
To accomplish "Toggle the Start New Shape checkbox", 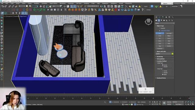I will coord(160,31).
